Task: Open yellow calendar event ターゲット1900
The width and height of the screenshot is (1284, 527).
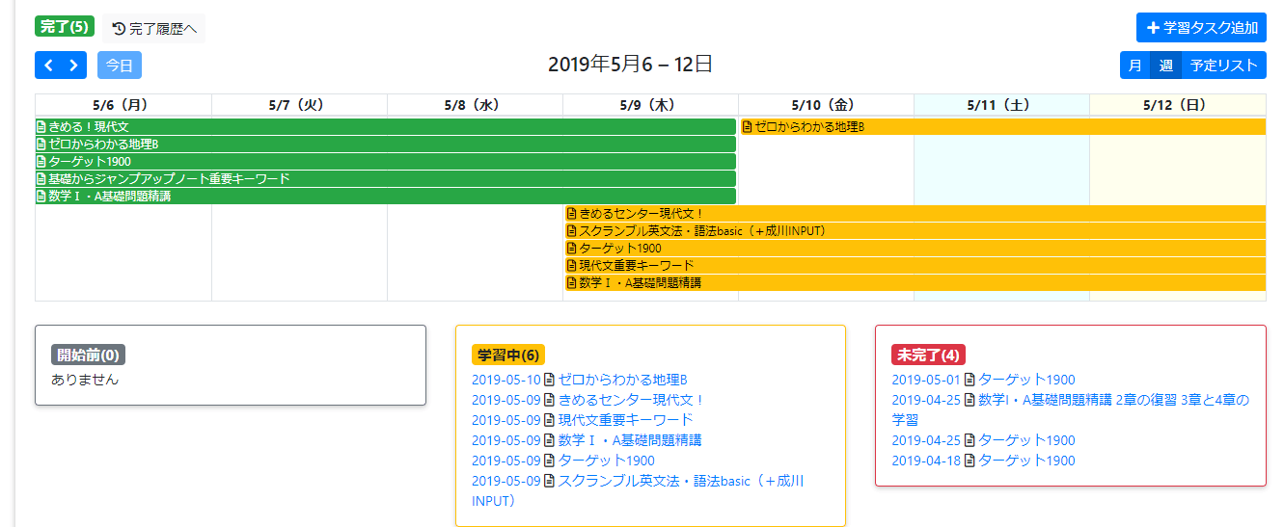Action: 915,249
